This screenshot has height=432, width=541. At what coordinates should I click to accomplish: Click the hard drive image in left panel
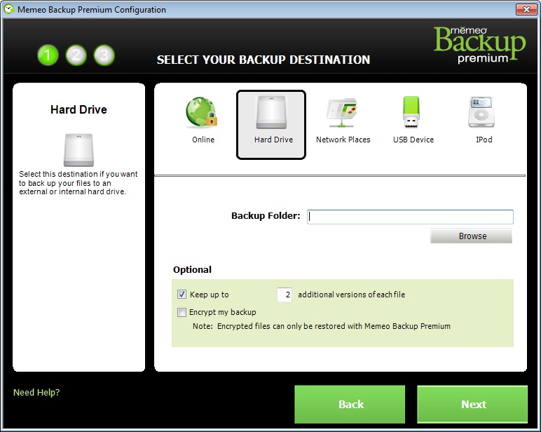[78, 149]
